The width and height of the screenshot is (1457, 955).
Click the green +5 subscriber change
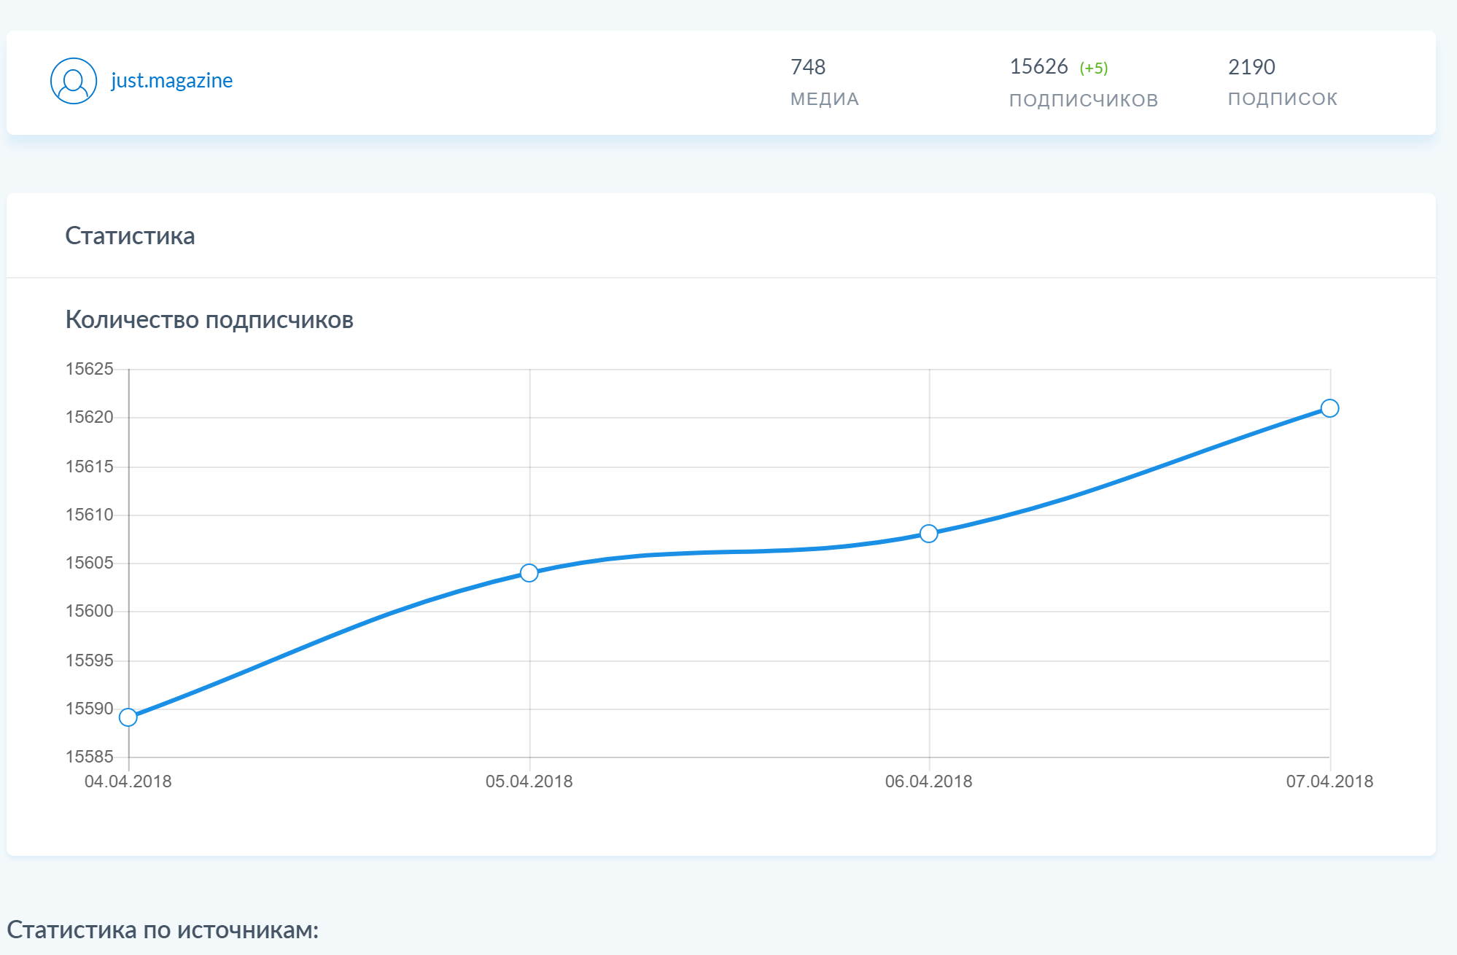pyautogui.click(x=1093, y=69)
